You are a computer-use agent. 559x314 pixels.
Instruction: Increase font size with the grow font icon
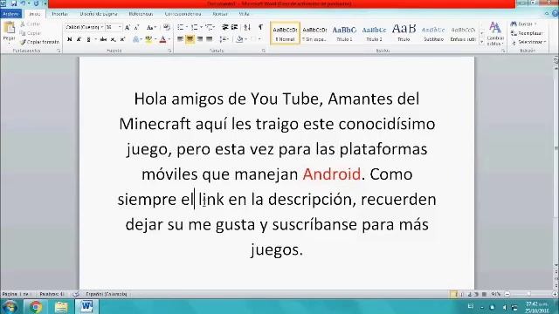128,27
